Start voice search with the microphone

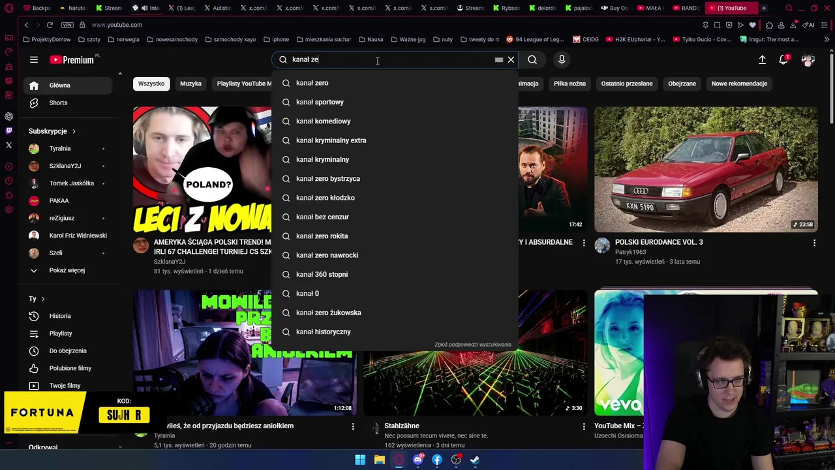[562, 59]
